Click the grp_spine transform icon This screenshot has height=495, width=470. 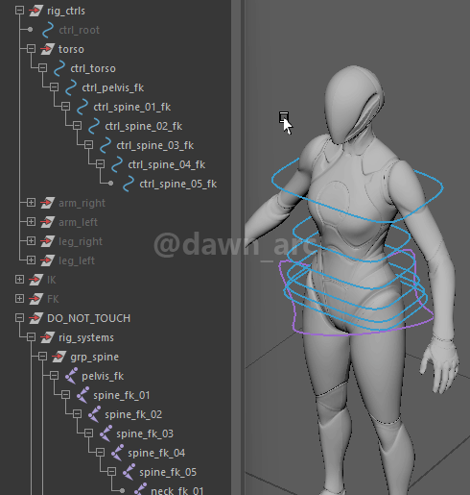[59, 357]
